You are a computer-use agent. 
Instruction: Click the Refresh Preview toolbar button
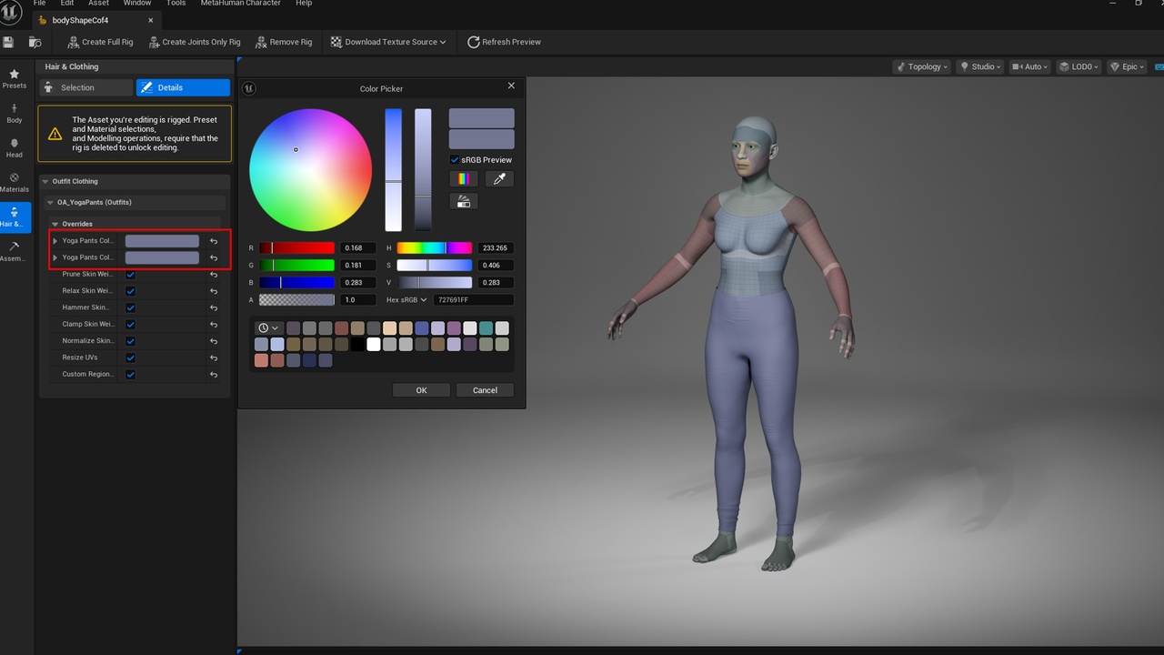504,42
